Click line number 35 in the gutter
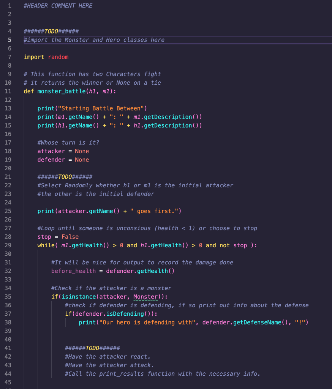This screenshot has width=332, height=389. (x=8, y=297)
